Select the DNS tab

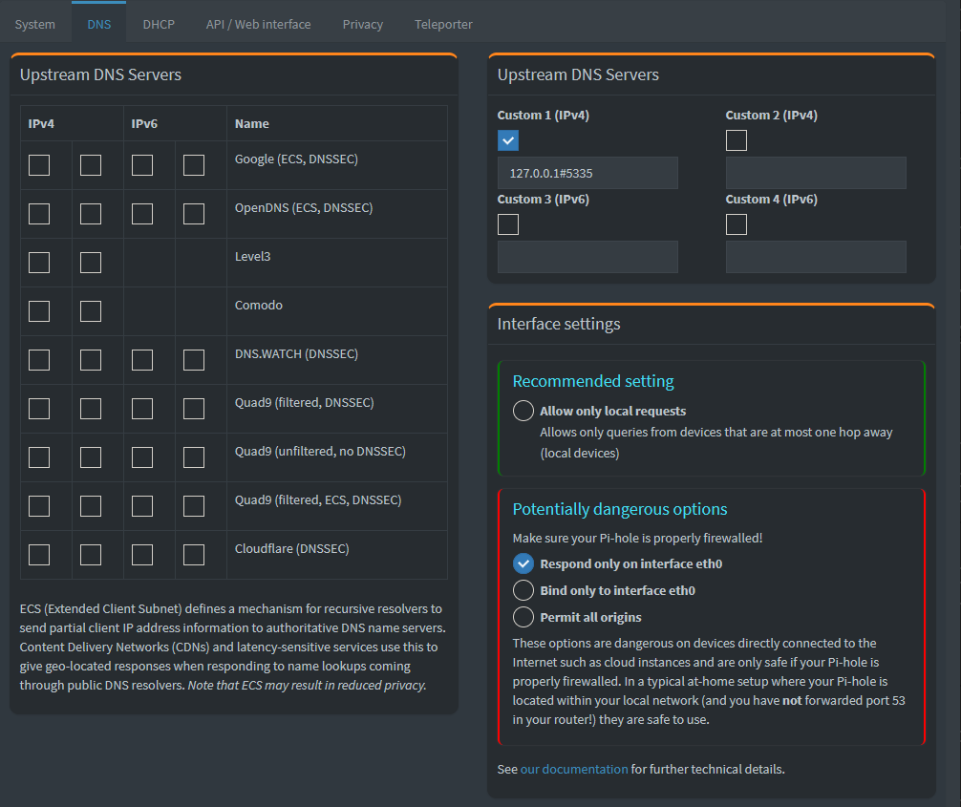coord(98,25)
